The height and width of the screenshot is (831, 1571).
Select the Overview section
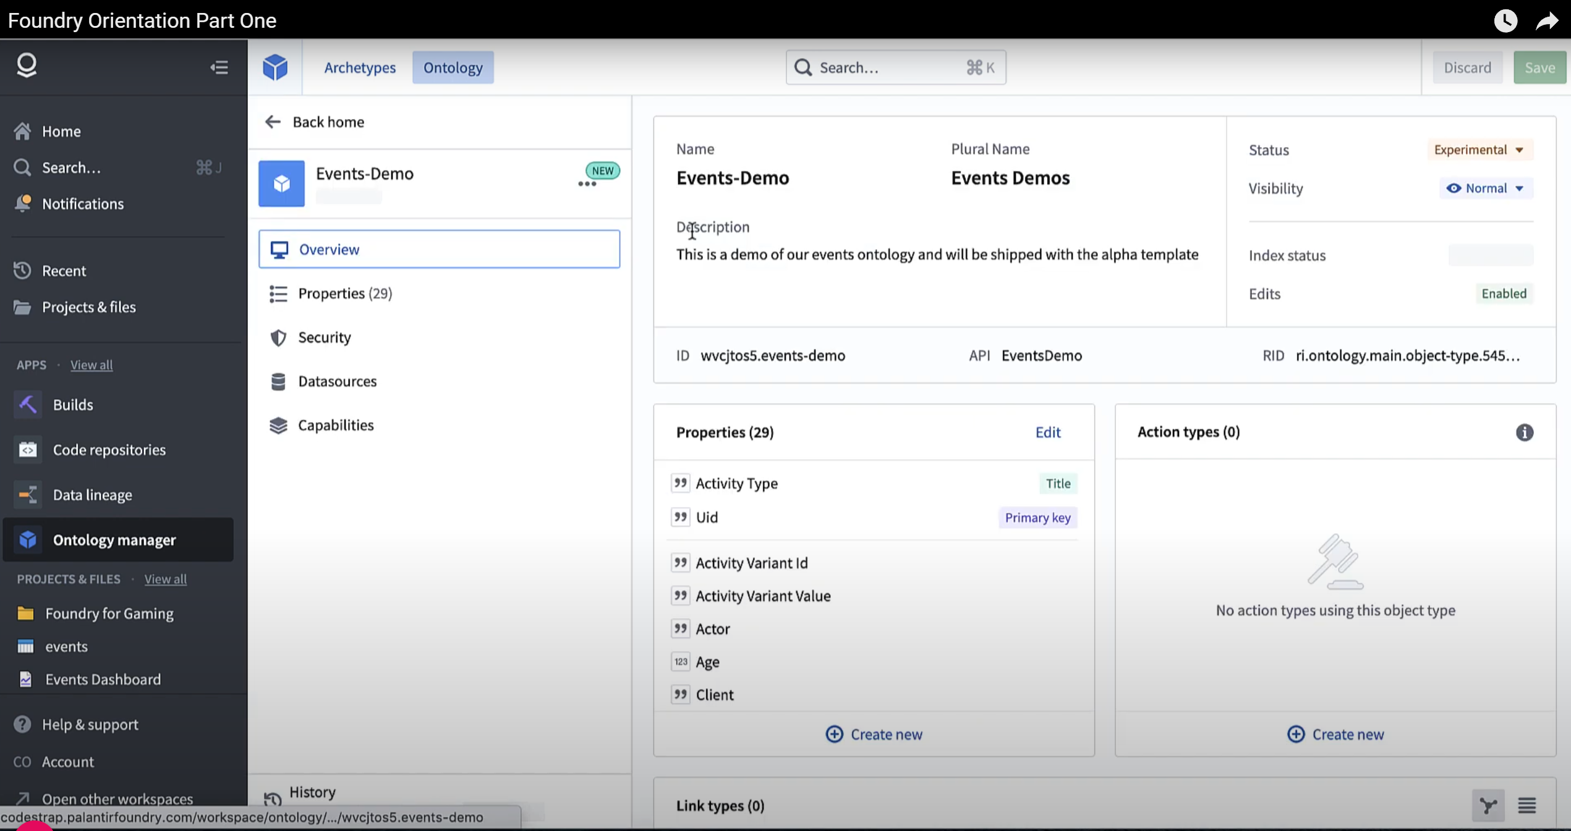point(439,249)
